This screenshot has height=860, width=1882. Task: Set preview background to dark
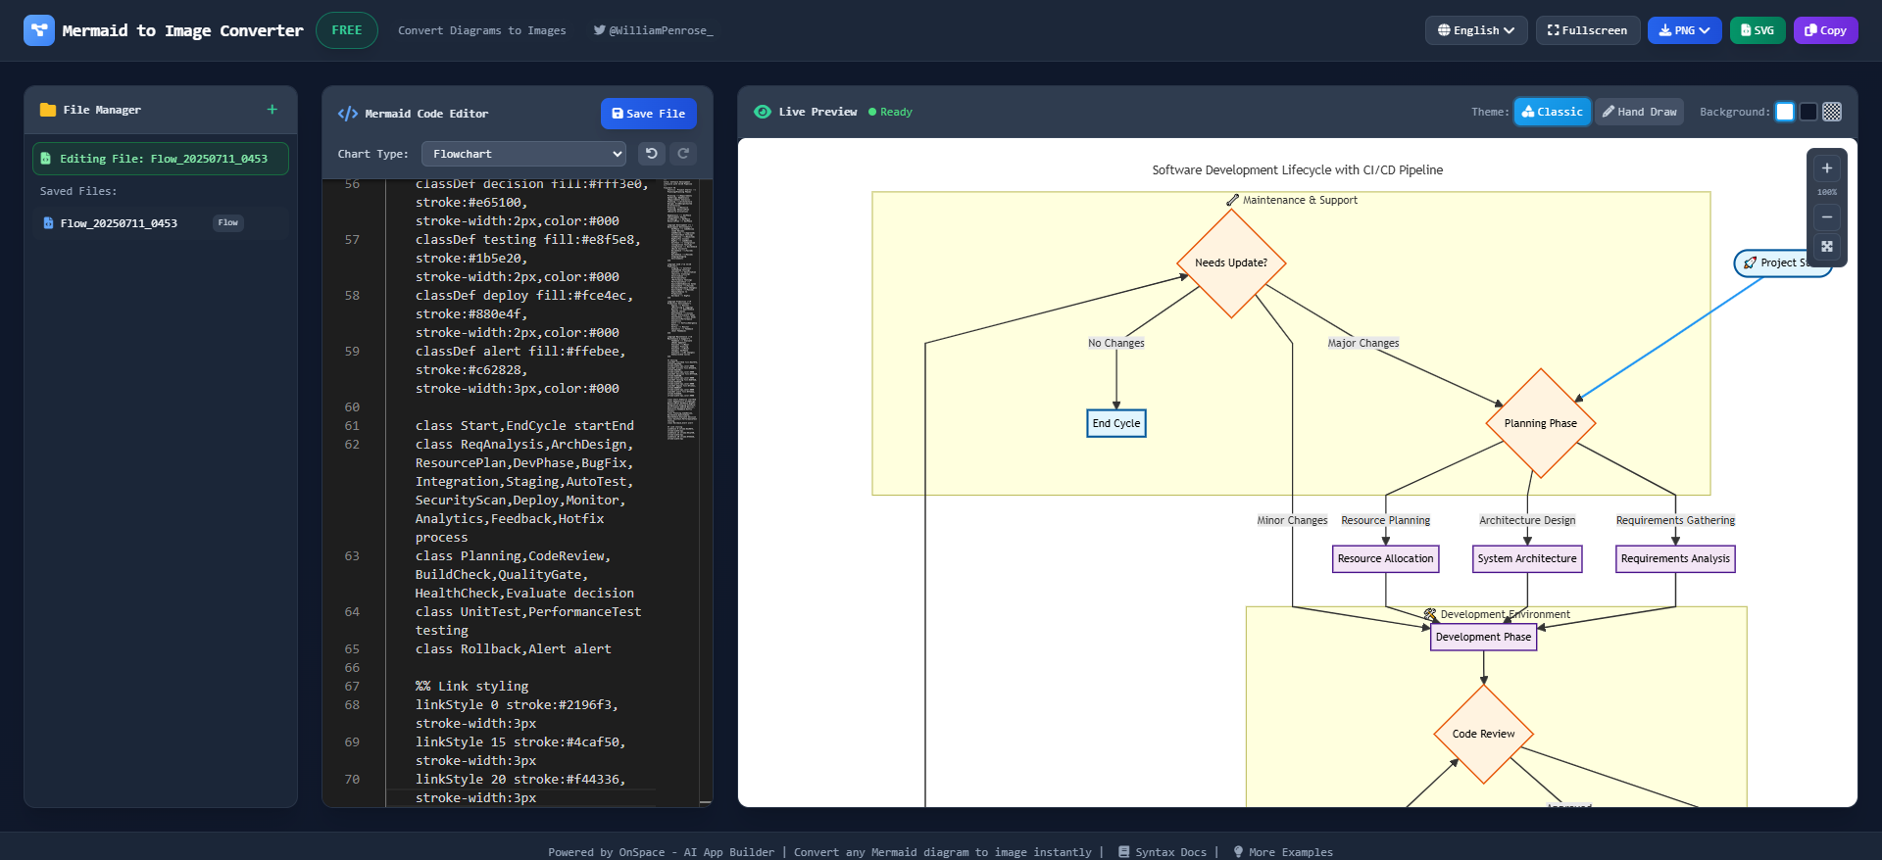(1808, 112)
